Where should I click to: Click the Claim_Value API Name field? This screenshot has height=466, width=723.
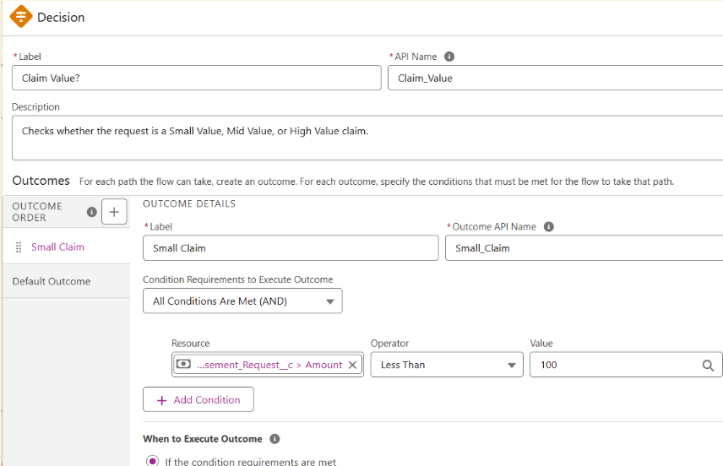[x=555, y=79]
